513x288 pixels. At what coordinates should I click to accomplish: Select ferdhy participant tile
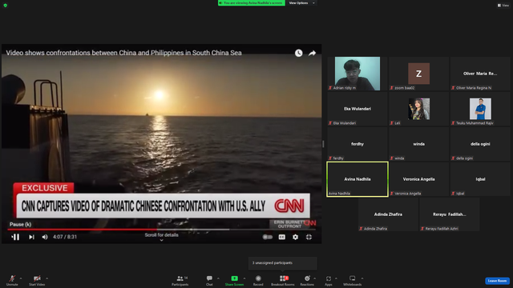[357, 144]
